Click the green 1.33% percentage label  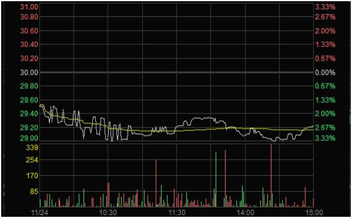325,100
